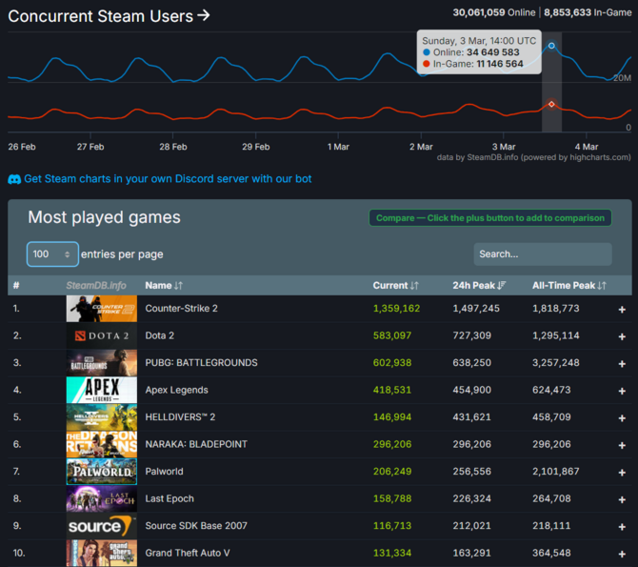Open the Palworld name link

point(164,472)
